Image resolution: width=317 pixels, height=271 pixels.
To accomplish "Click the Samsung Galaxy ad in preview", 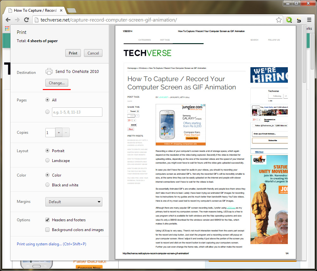I will (181, 125).
